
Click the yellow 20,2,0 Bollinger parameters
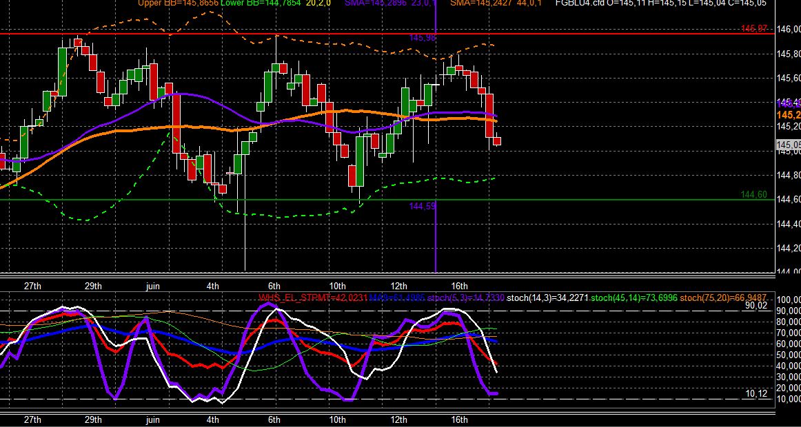(x=318, y=3)
